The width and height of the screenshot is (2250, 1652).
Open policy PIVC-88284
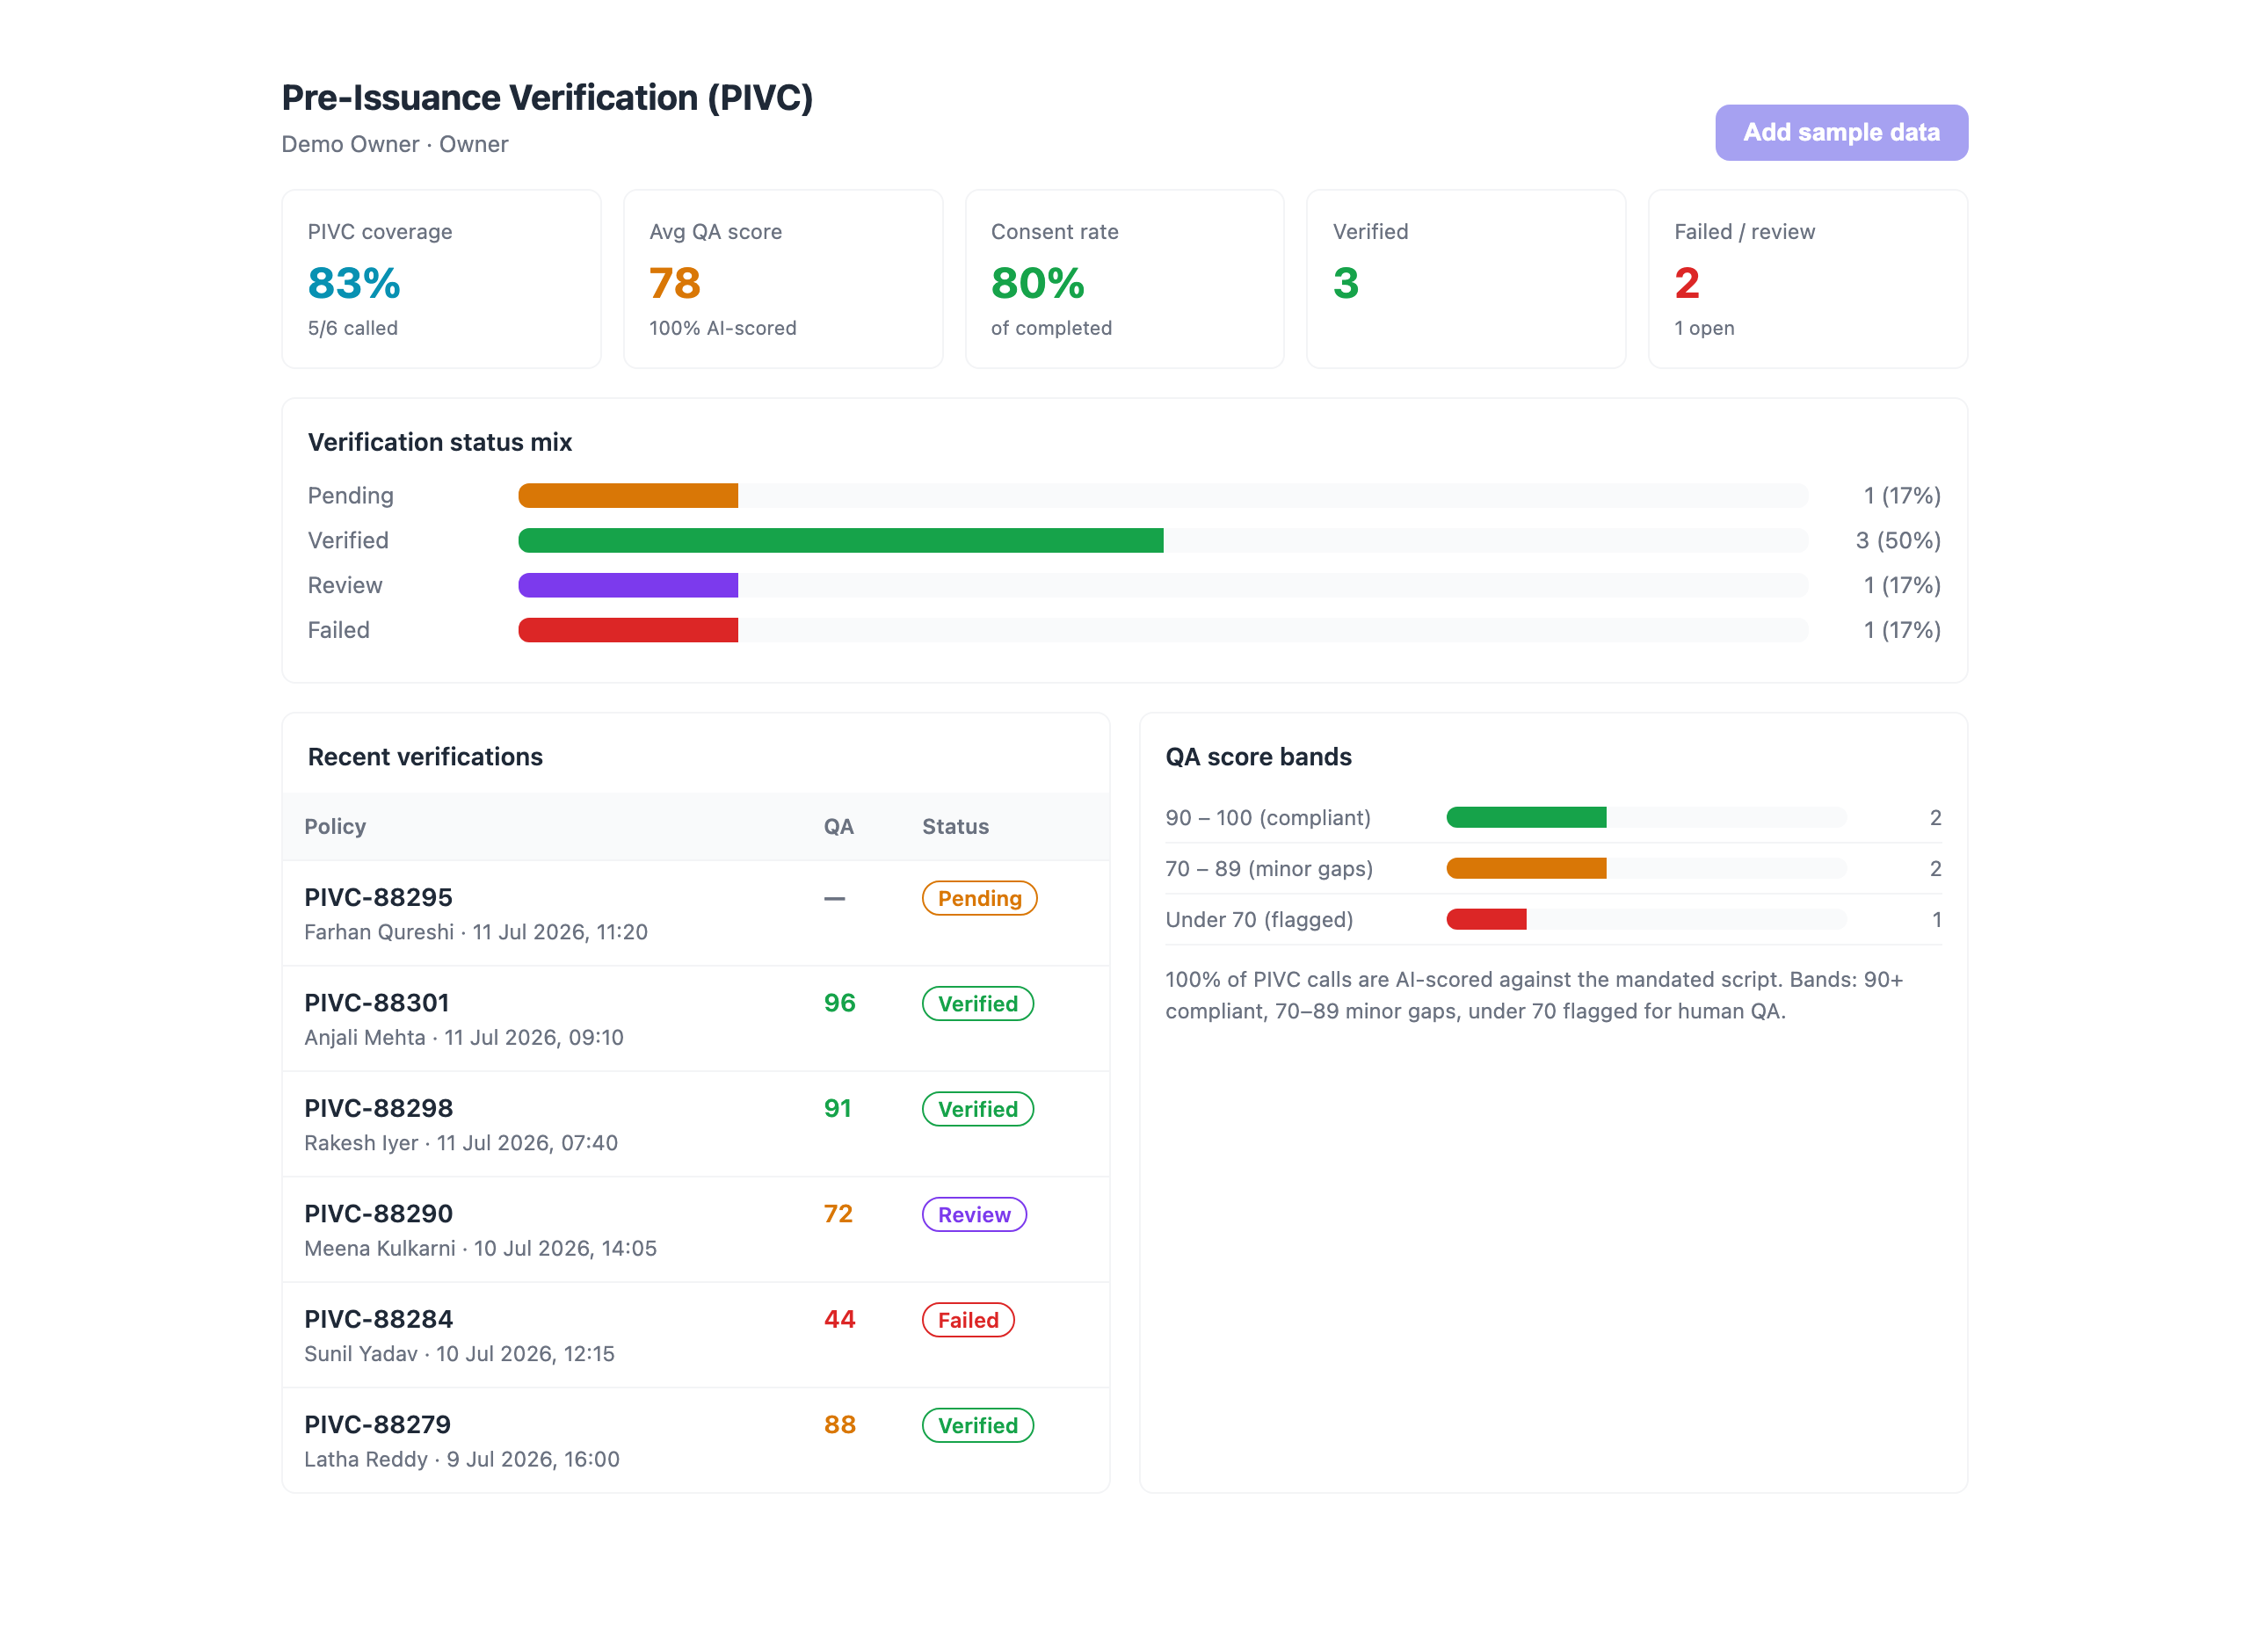(x=696, y=1335)
